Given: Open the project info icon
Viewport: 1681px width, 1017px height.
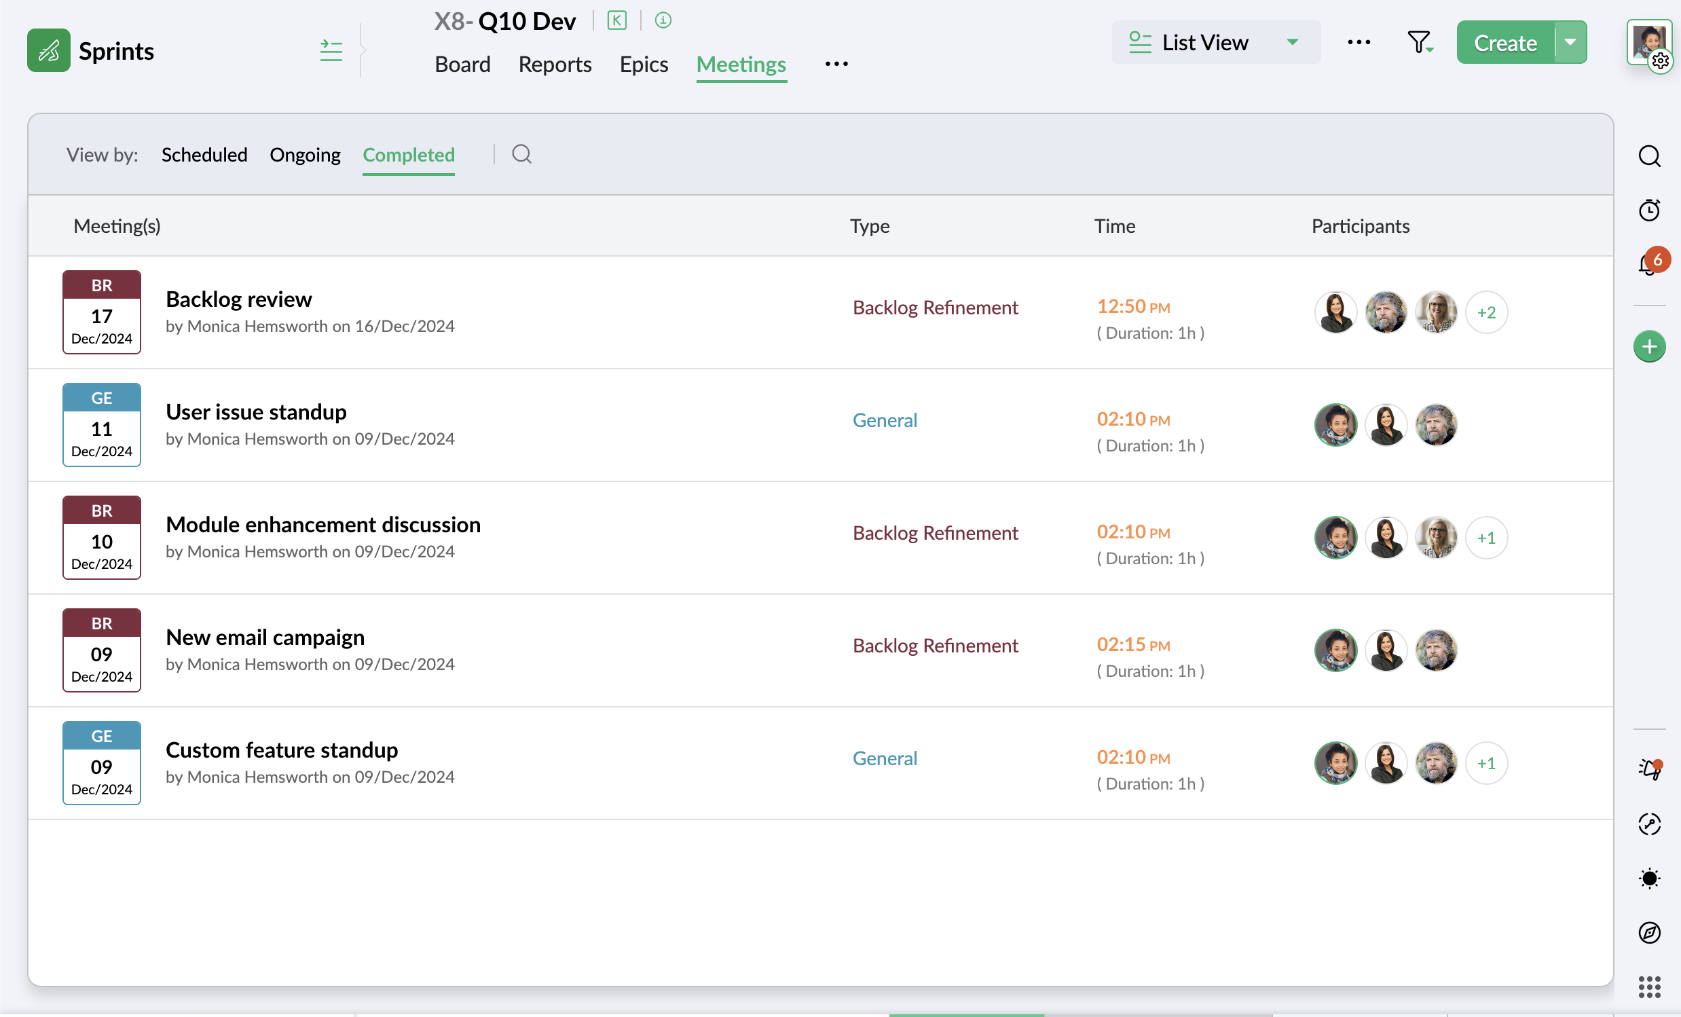Looking at the screenshot, I should pyautogui.click(x=663, y=20).
